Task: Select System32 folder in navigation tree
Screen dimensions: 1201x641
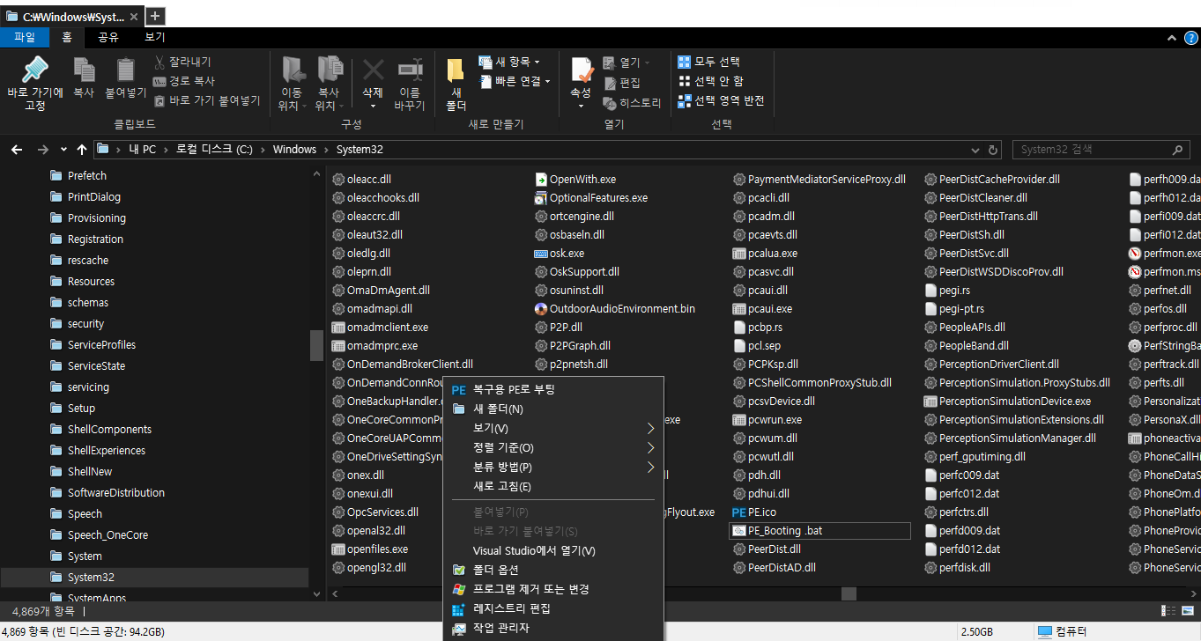Action: (x=154, y=577)
